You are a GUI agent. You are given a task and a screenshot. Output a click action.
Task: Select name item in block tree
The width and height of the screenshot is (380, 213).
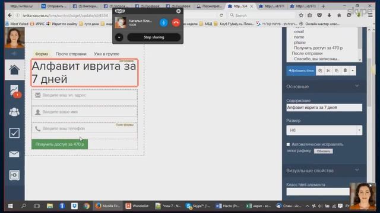tap(299, 37)
